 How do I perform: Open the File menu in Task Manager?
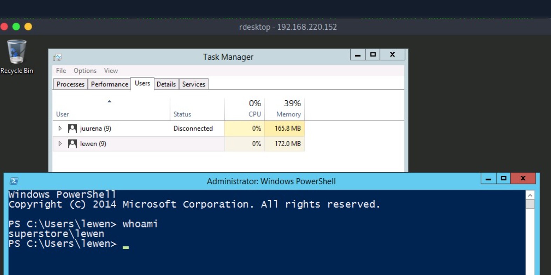click(61, 71)
